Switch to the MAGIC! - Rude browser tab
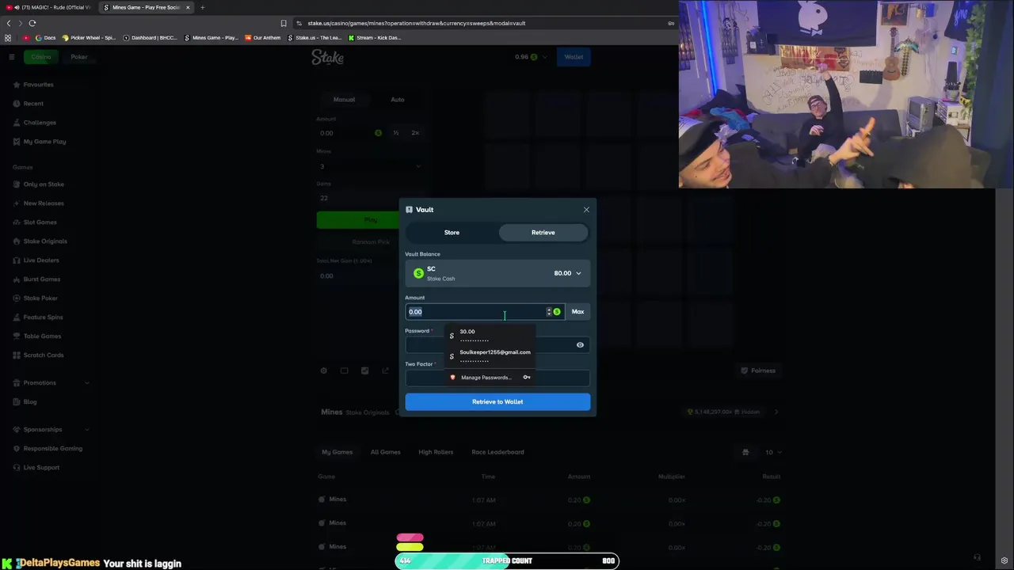The width and height of the screenshot is (1014, 570). coord(51,7)
